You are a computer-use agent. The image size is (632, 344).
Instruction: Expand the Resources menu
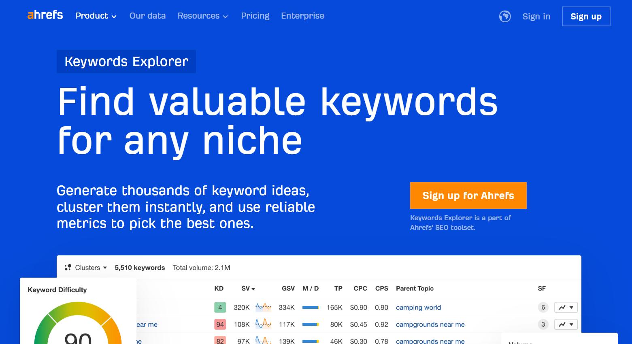pos(202,16)
